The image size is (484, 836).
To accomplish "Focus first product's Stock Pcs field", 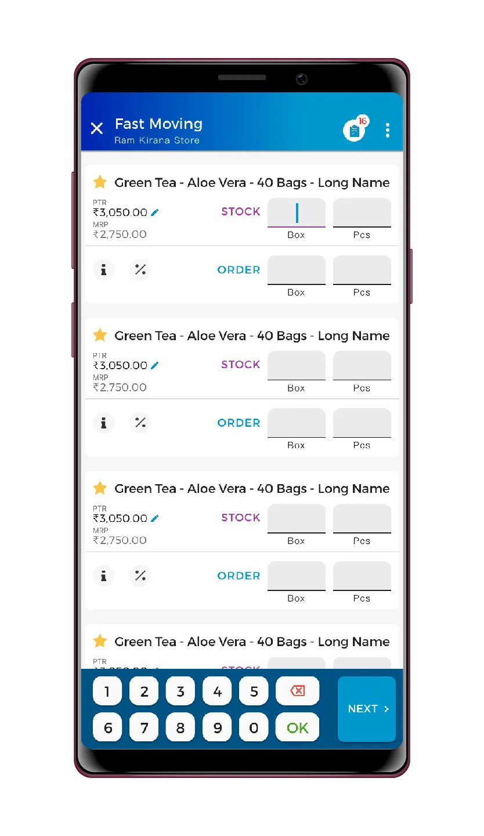I will coord(362,212).
